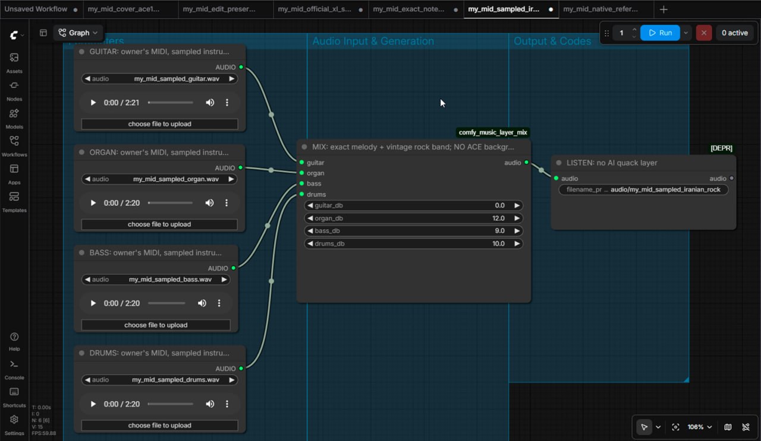Collapse the BASS node via its dot

coord(82,252)
